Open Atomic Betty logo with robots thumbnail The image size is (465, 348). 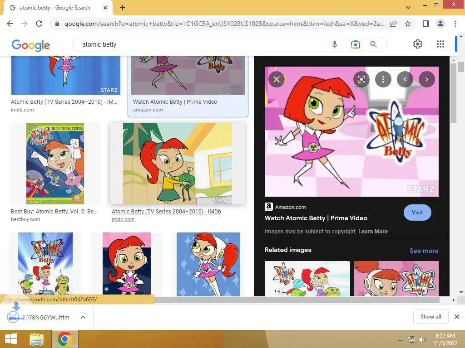pos(45,264)
